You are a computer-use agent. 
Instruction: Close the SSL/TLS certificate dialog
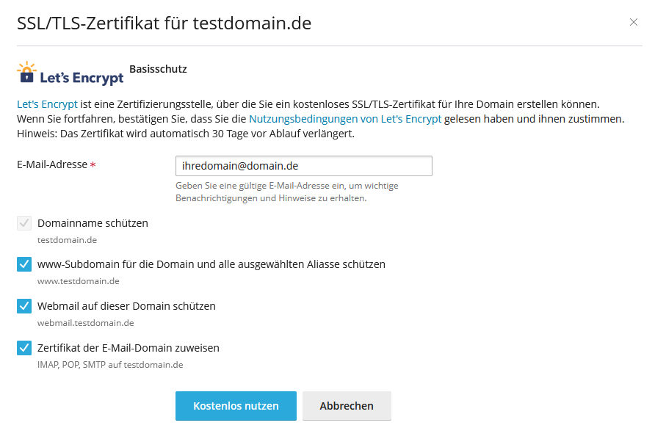(633, 22)
